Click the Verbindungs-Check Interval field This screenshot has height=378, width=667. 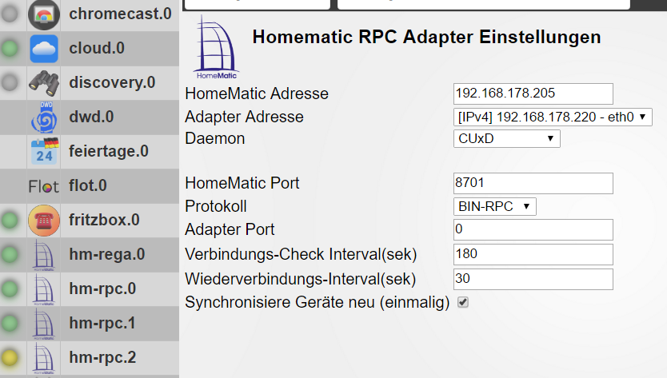[x=533, y=255]
